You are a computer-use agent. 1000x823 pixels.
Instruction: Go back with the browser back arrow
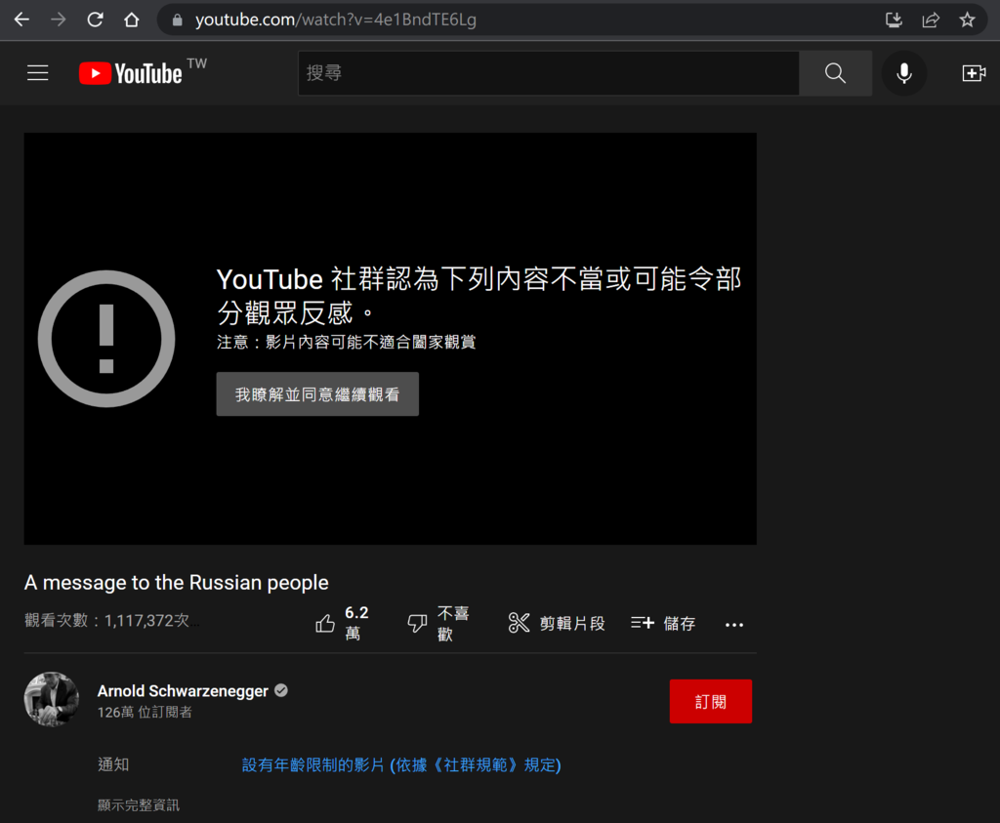point(21,20)
